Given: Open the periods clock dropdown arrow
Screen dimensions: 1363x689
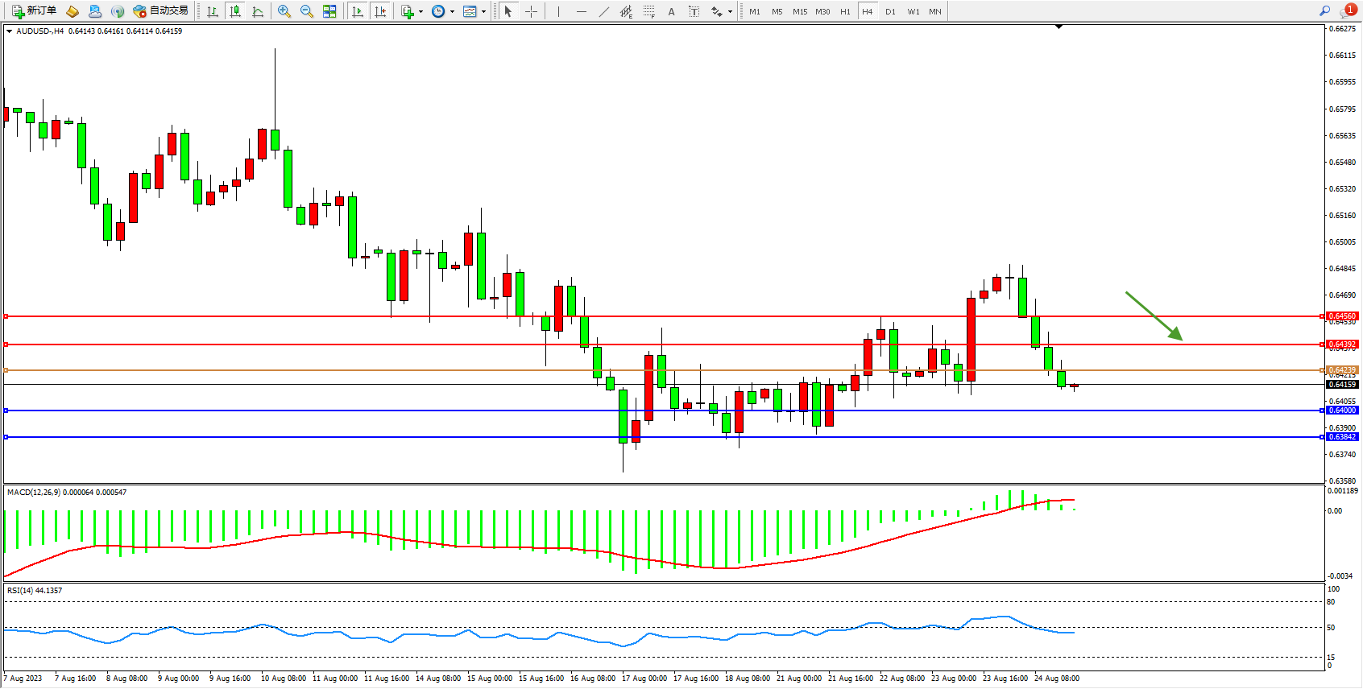Looking at the screenshot, I should 452,11.
